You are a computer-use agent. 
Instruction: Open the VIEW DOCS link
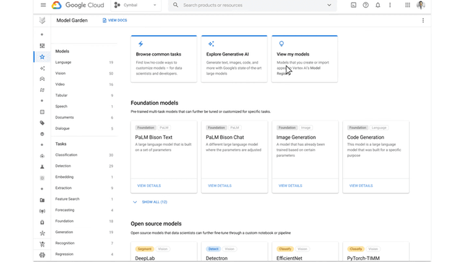coord(115,20)
